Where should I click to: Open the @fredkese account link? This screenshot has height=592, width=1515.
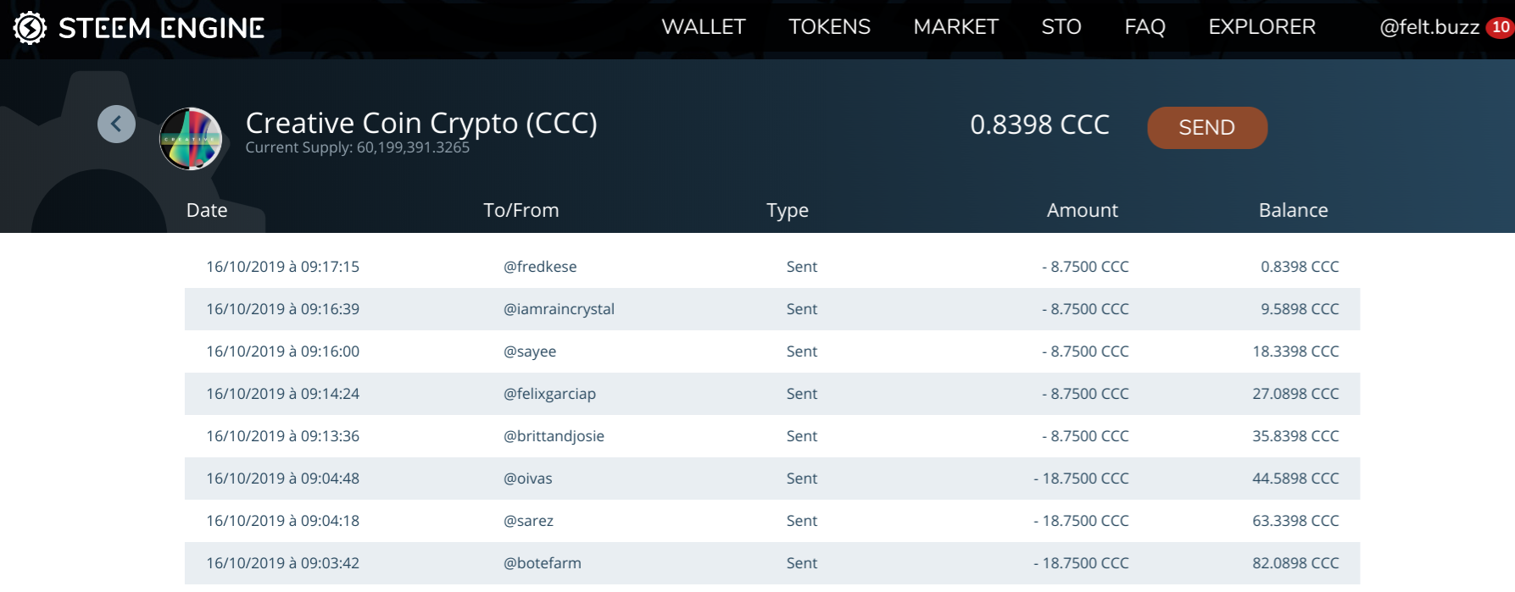[540, 267]
